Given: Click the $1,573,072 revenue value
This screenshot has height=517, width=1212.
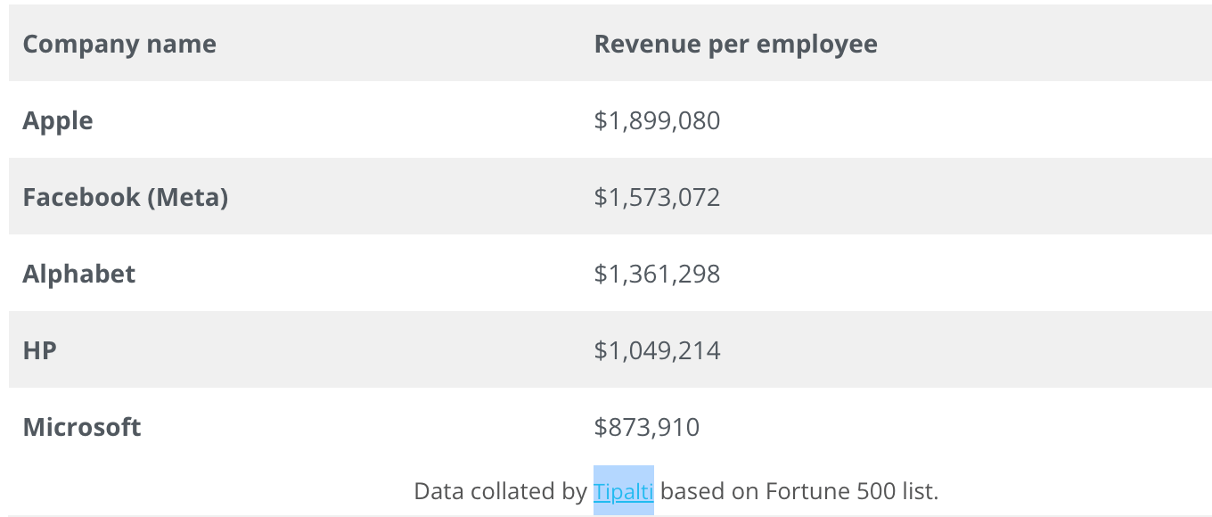Looking at the screenshot, I should 658,197.
